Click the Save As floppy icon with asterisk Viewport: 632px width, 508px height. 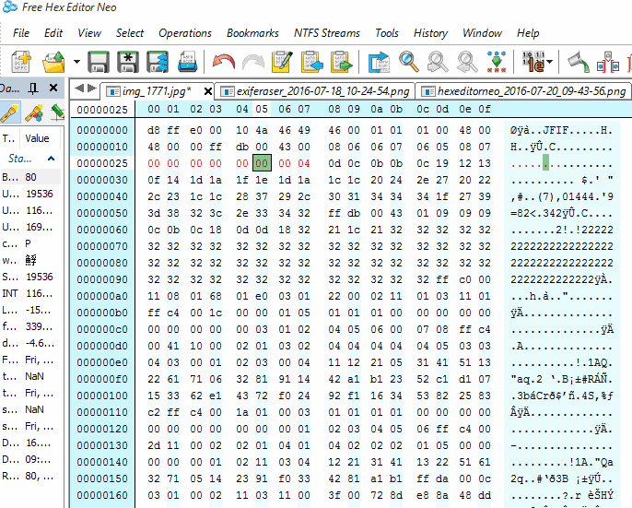(128, 62)
